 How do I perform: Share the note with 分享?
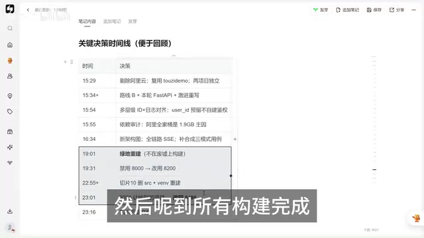coord(397,10)
